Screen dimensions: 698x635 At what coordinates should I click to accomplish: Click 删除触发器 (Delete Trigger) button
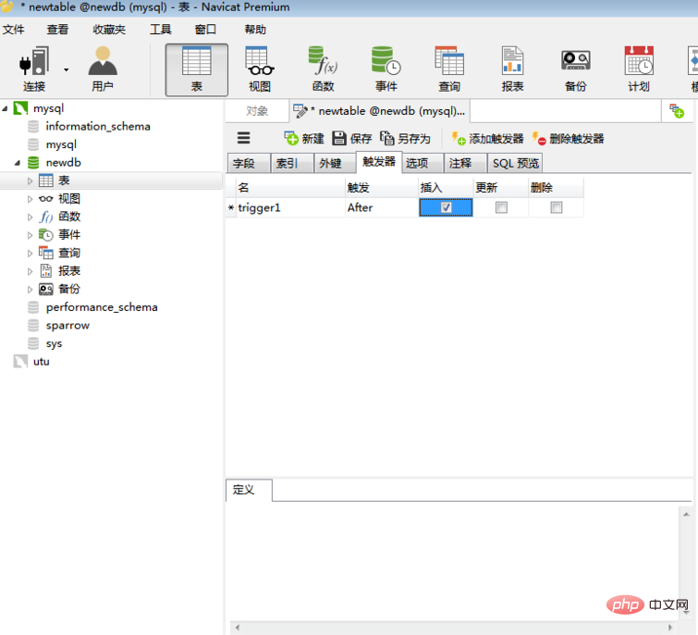click(x=568, y=139)
